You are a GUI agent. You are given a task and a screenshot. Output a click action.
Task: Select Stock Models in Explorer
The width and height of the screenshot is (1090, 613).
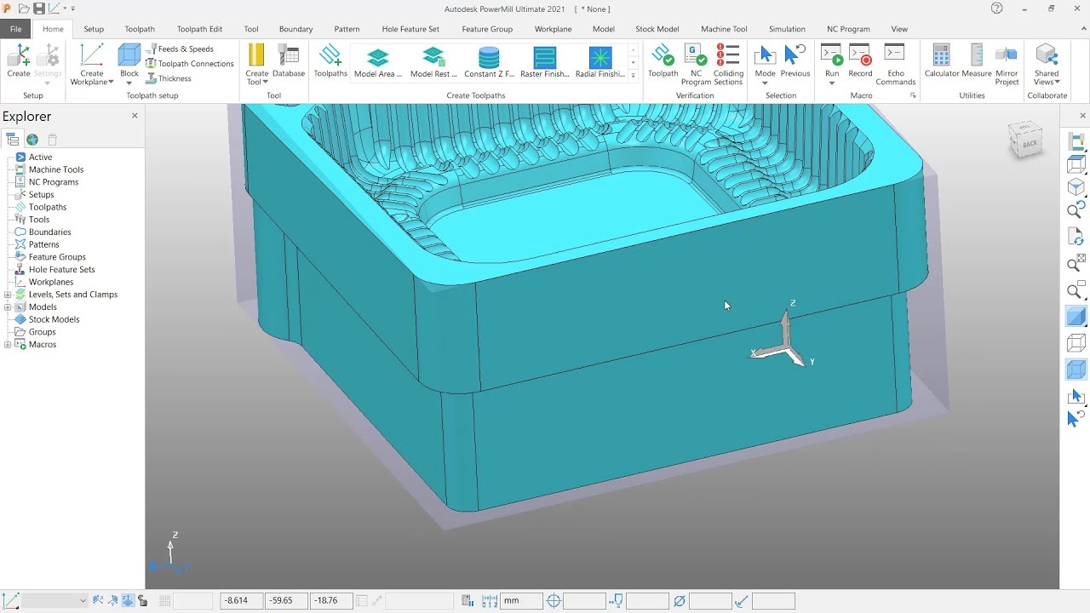point(54,319)
